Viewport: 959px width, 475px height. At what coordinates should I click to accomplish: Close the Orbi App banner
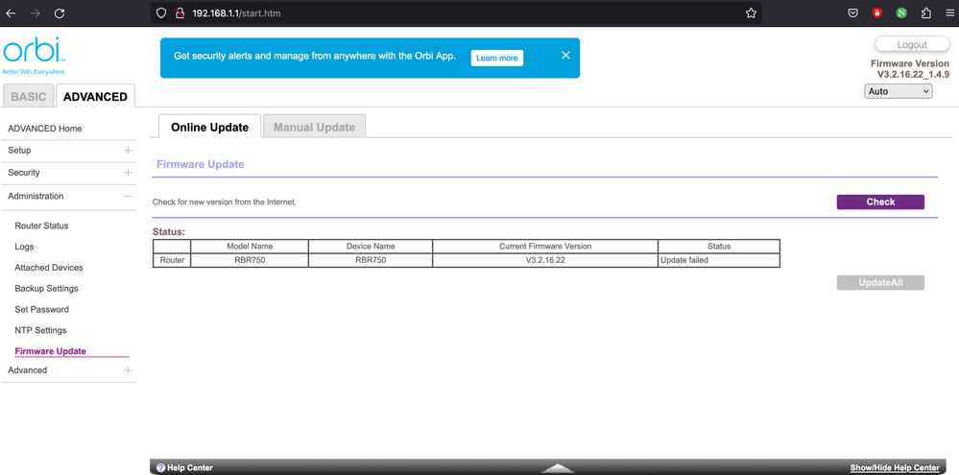[565, 56]
